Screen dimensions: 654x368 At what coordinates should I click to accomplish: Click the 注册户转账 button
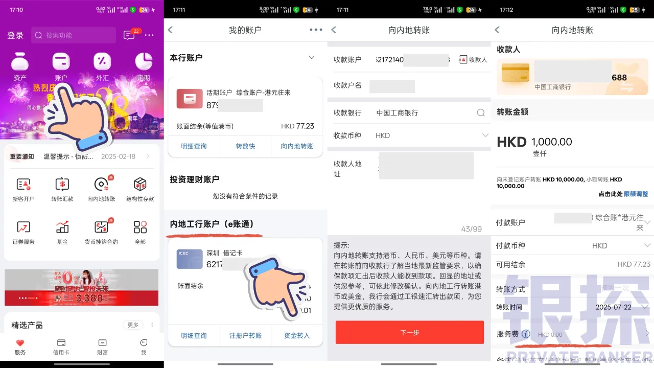pos(245,336)
